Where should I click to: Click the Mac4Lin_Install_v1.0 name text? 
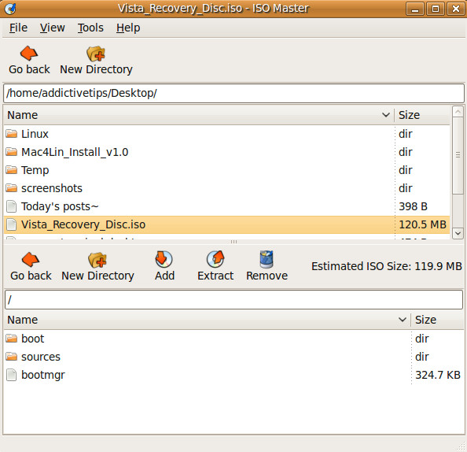tap(75, 152)
